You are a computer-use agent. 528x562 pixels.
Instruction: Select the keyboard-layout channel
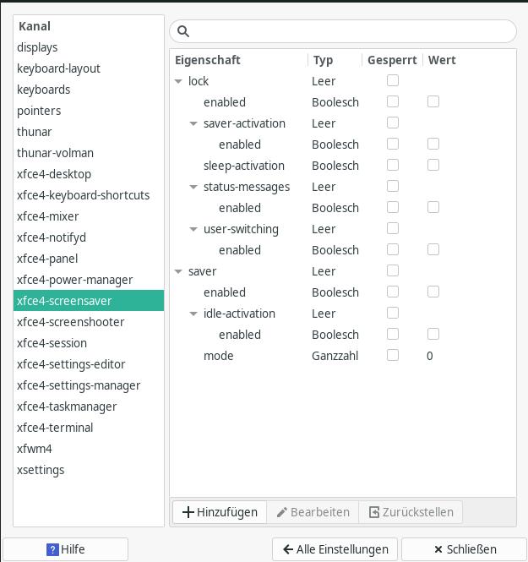(89, 68)
